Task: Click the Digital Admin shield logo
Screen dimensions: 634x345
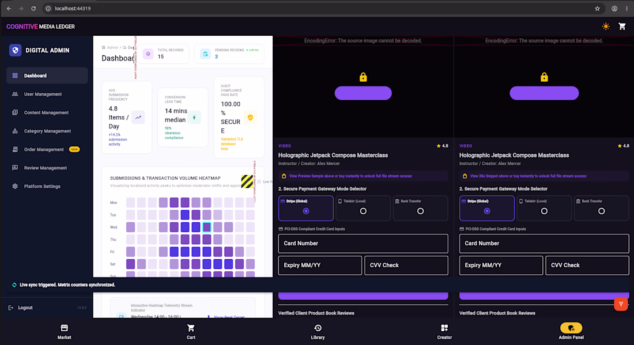Action: click(16, 51)
